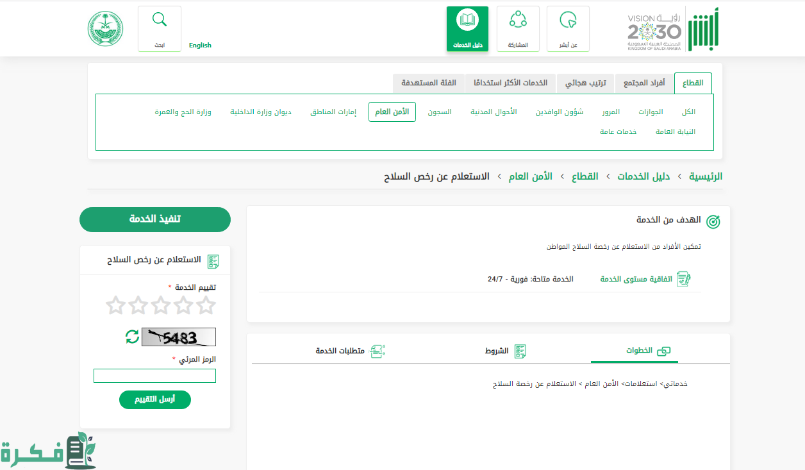Switch language via English link
Viewport: 805px width, 470px height.
200,46
